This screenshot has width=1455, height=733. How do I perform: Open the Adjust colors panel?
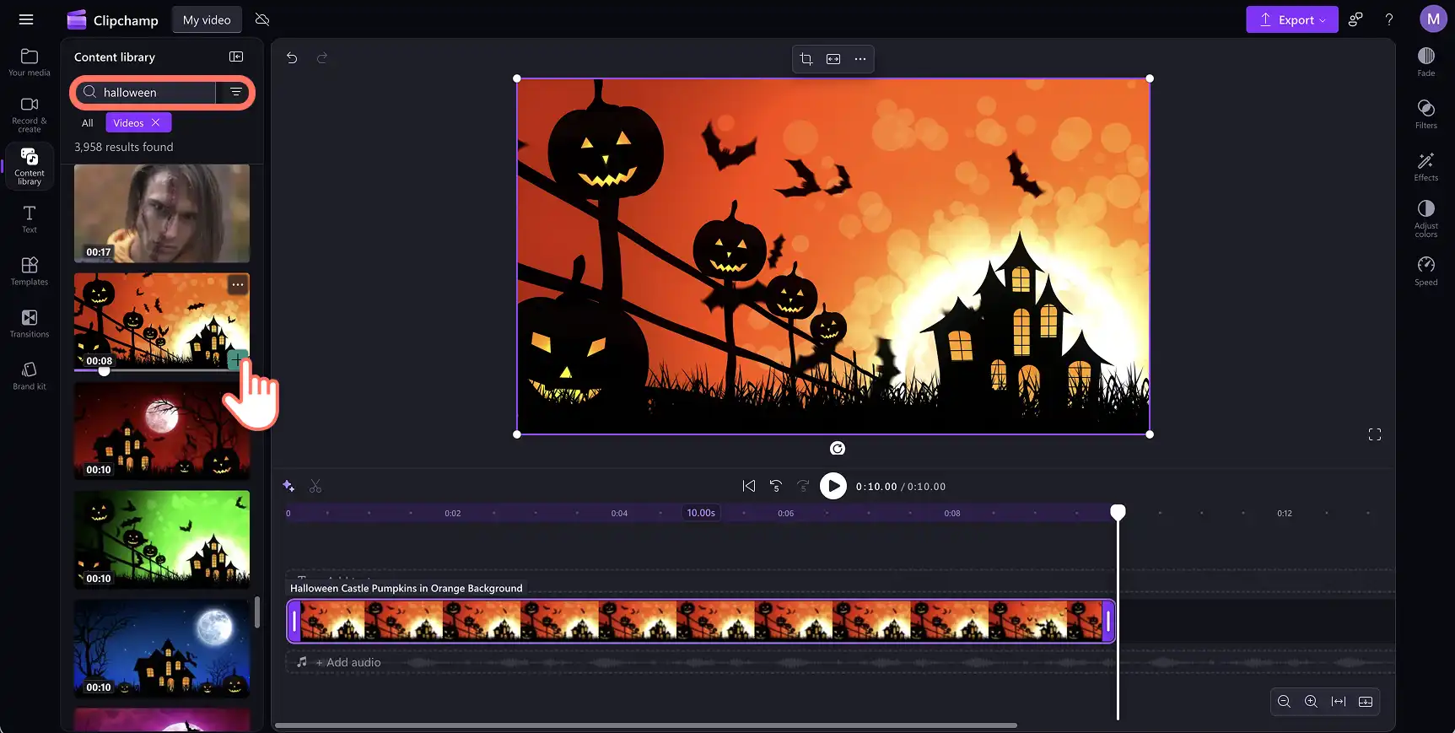click(1425, 218)
